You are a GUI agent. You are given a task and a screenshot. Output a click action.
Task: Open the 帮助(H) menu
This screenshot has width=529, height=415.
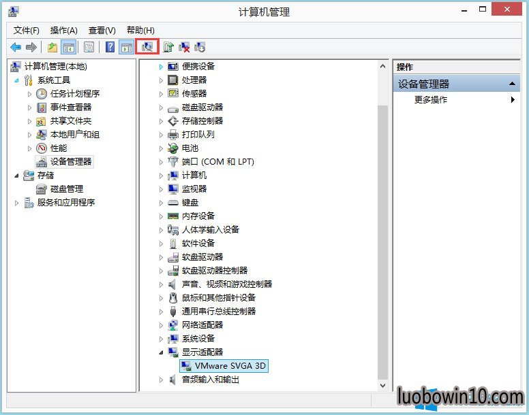pyautogui.click(x=140, y=31)
